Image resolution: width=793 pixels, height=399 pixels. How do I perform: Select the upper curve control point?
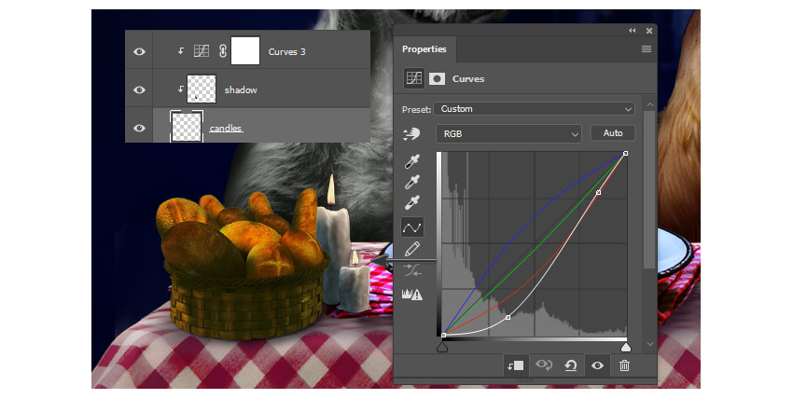pyautogui.click(x=598, y=192)
